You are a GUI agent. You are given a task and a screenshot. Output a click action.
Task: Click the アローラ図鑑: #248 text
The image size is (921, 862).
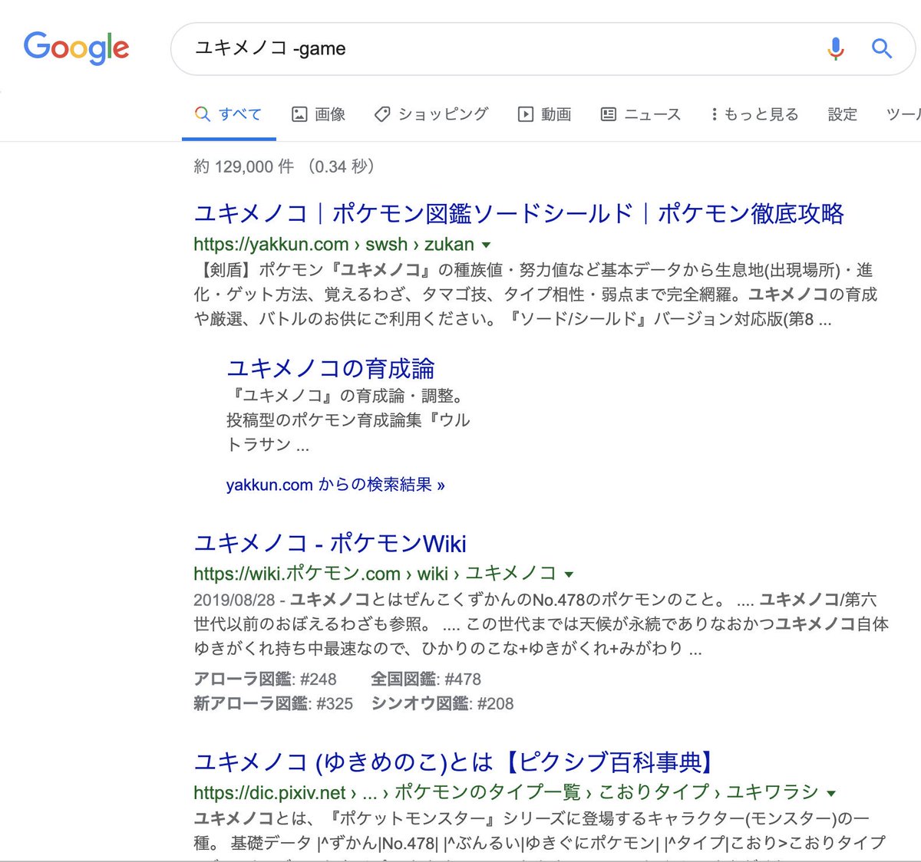(265, 679)
